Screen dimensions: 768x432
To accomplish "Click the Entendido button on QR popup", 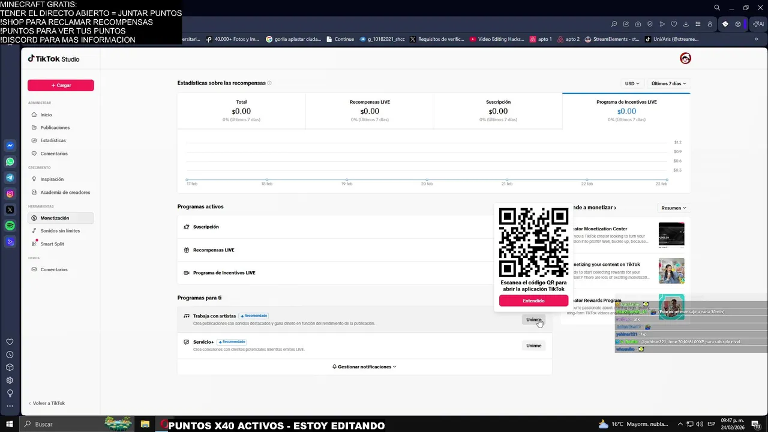I will [x=533, y=301].
